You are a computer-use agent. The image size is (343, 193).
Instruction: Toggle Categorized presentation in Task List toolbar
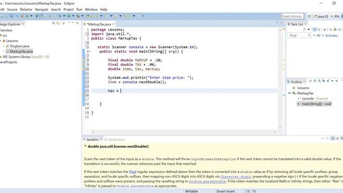point(315,29)
